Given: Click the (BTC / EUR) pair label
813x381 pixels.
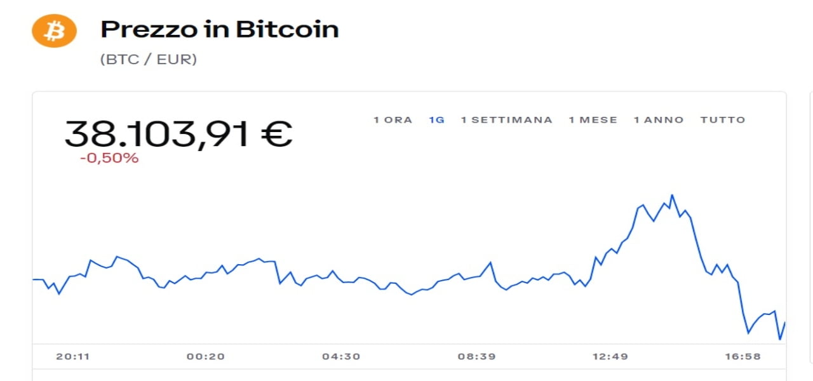Looking at the screenshot, I should coord(149,60).
